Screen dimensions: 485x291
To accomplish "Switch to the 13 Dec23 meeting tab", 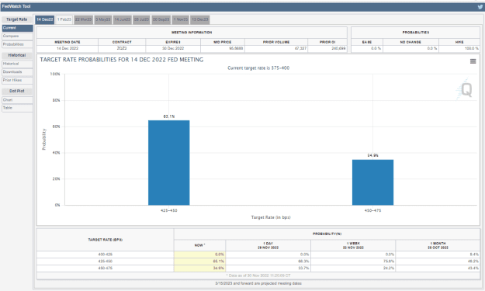I will pos(199,19).
